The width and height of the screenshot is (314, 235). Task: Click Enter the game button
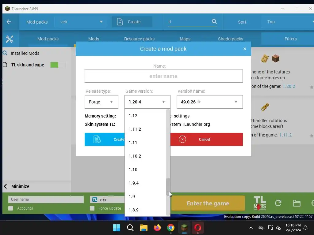tap(208, 203)
